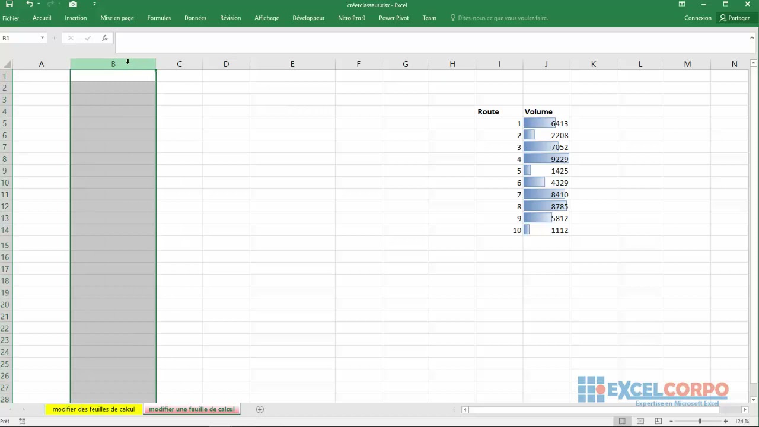
Task: Click the 124 % zoom level
Action: click(x=742, y=421)
